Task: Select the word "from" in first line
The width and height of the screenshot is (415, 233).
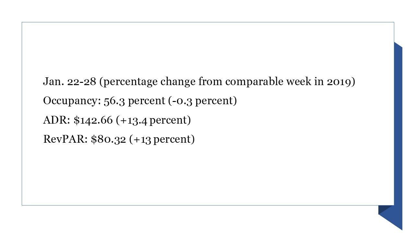Action: coord(211,82)
